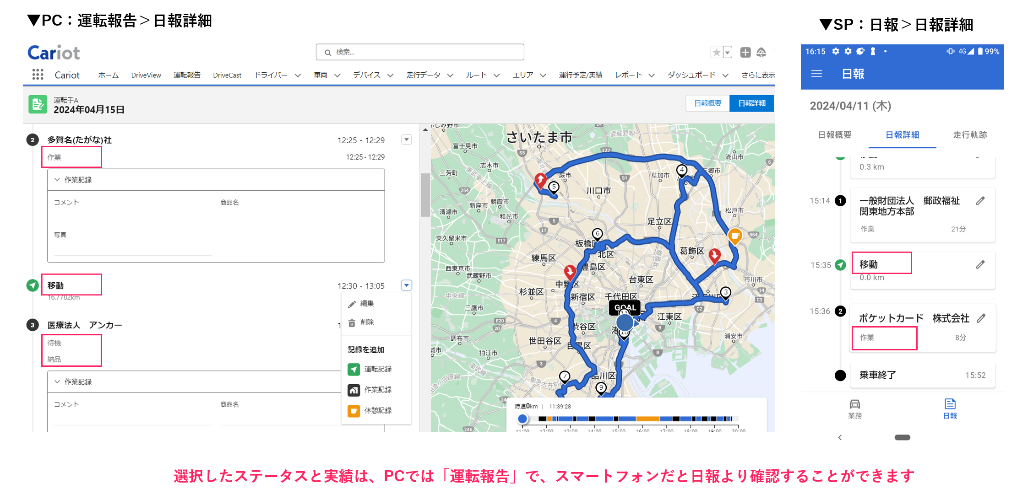Open the 多賀名(たがな)社 row dropdown arrow
Image resolution: width=1017 pixels, height=494 pixels.
(407, 140)
